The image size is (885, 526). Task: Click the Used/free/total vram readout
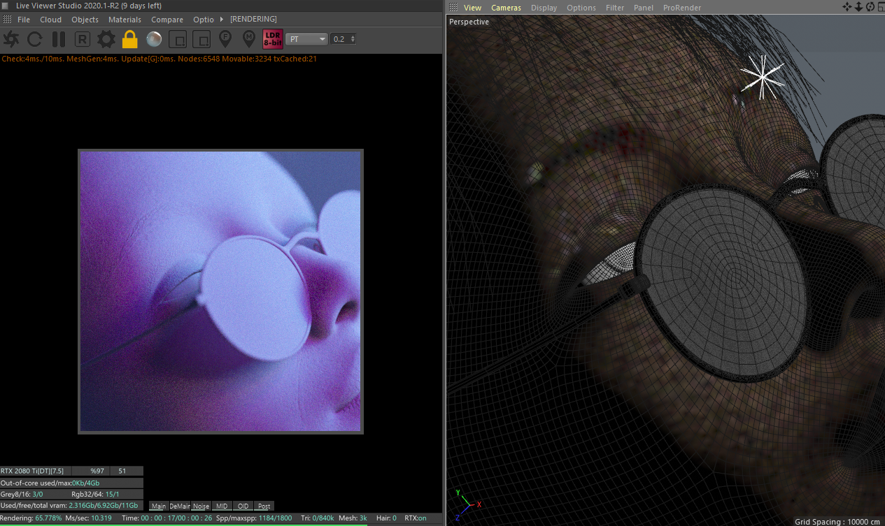point(71,505)
